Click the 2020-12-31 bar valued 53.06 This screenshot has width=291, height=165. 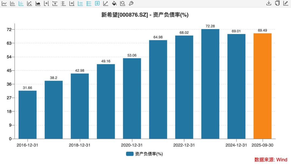point(132,99)
